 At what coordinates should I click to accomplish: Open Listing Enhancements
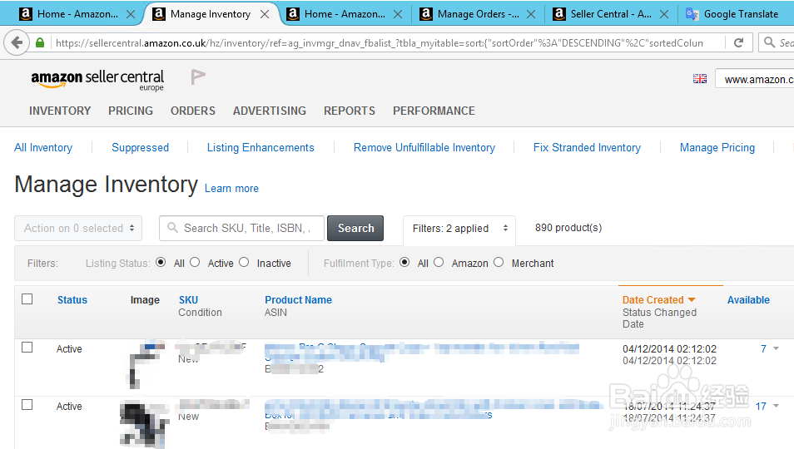pos(261,148)
